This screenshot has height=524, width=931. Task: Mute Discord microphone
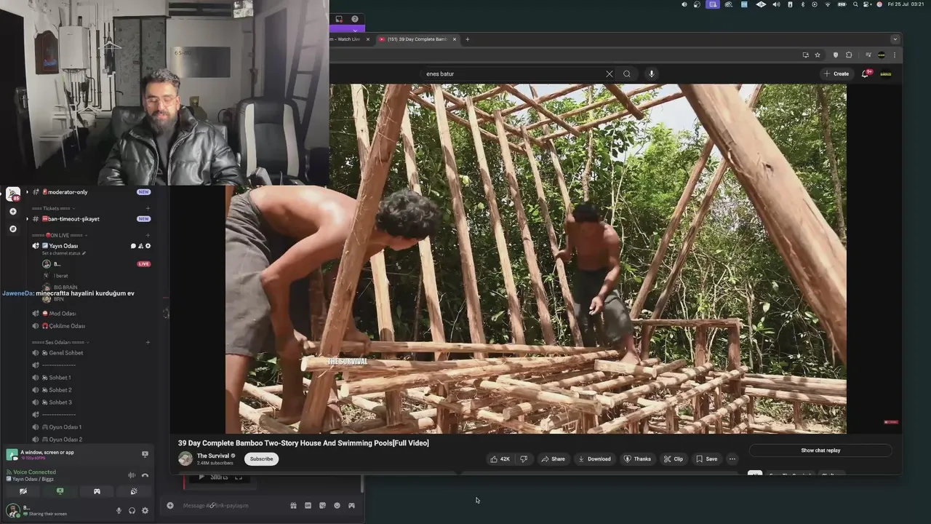(x=119, y=510)
